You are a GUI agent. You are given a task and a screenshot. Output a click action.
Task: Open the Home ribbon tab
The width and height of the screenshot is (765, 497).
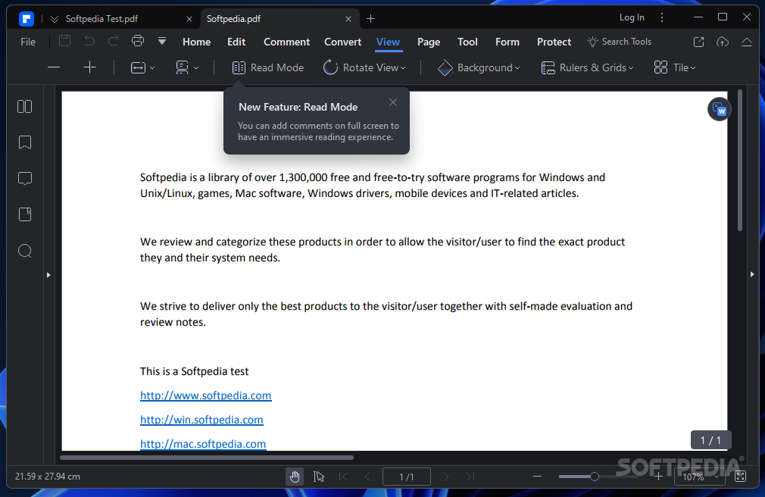coord(197,42)
